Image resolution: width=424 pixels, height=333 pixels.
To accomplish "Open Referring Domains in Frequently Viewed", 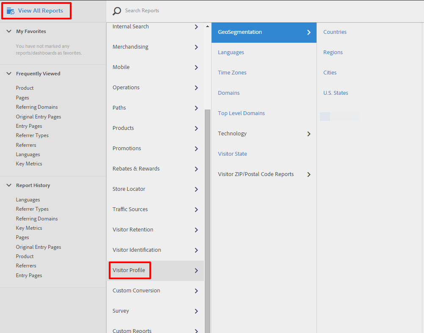I will 37,107.
